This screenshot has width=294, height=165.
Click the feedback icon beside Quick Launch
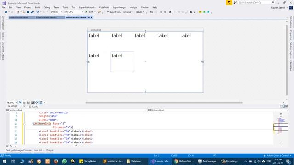235,2
